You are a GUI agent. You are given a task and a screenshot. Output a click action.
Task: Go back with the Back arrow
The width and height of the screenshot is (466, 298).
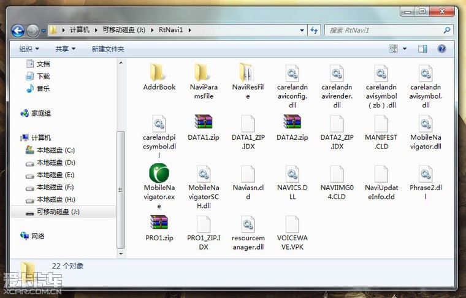[x=18, y=30]
